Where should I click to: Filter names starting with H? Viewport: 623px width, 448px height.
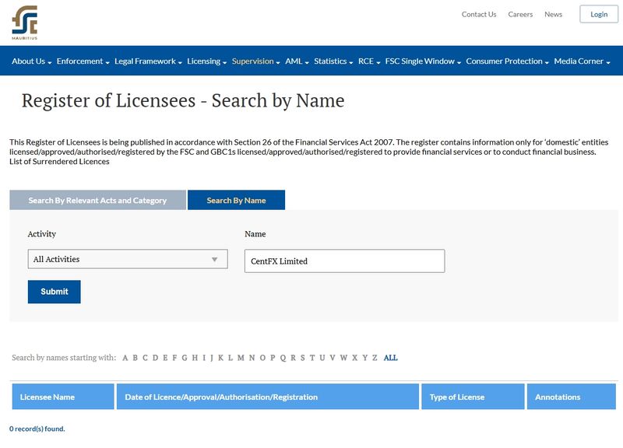click(195, 358)
